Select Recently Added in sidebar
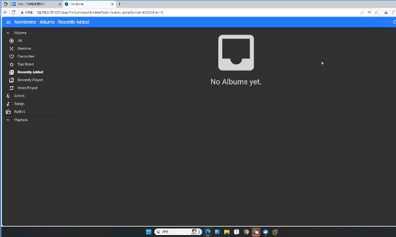Viewport: 396px width, 237px height. 30,72
